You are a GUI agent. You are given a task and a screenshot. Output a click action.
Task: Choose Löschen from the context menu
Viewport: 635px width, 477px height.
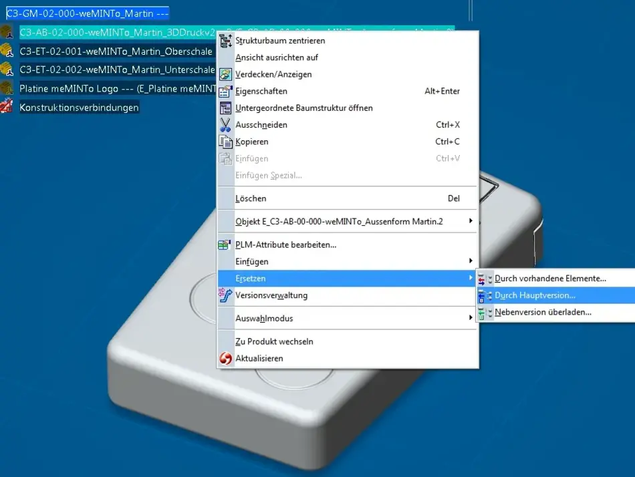click(x=251, y=198)
